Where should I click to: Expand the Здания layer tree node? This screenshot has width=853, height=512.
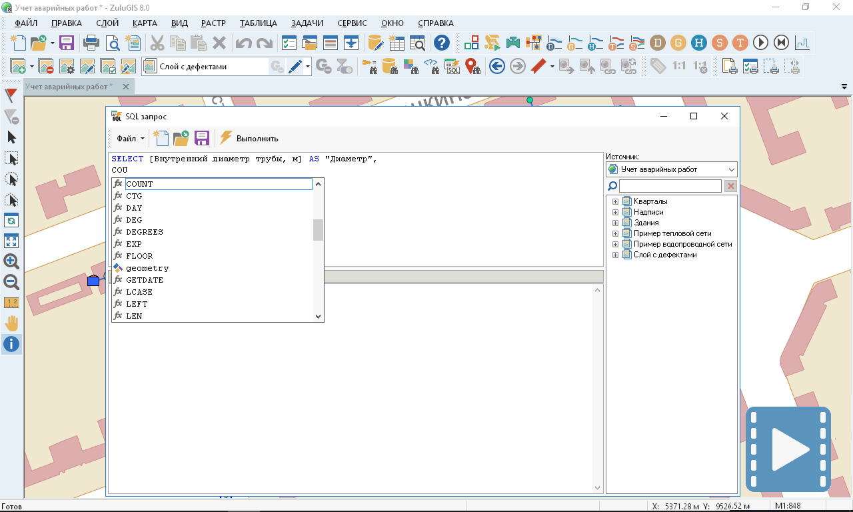tap(615, 223)
